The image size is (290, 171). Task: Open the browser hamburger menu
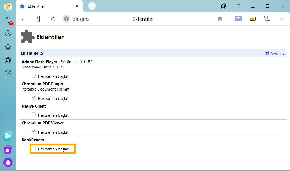pos(238,6)
